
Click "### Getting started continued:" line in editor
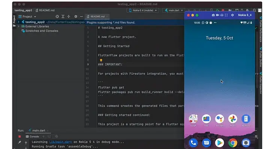pyautogui.click(x=124, y=115)
